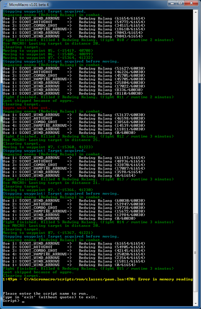The width and height of the screenshot is (201, 309).
Task: Click the scrollbar down arrow
Action: pyautogui.click(x=195, y=303)
